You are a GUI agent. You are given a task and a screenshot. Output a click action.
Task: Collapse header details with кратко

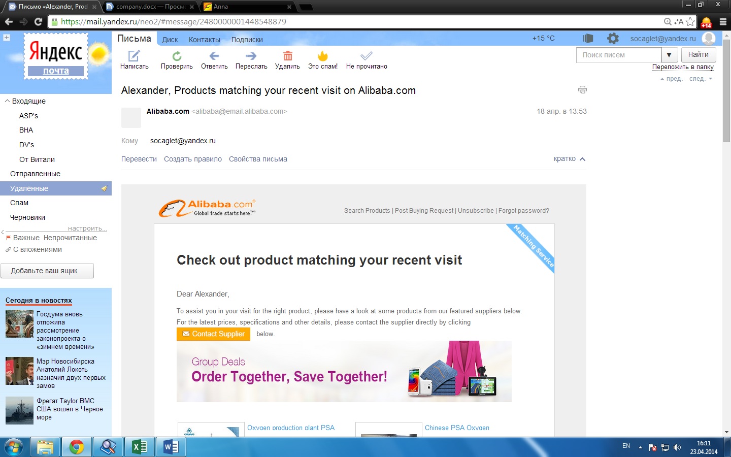(x=570, y=159)
